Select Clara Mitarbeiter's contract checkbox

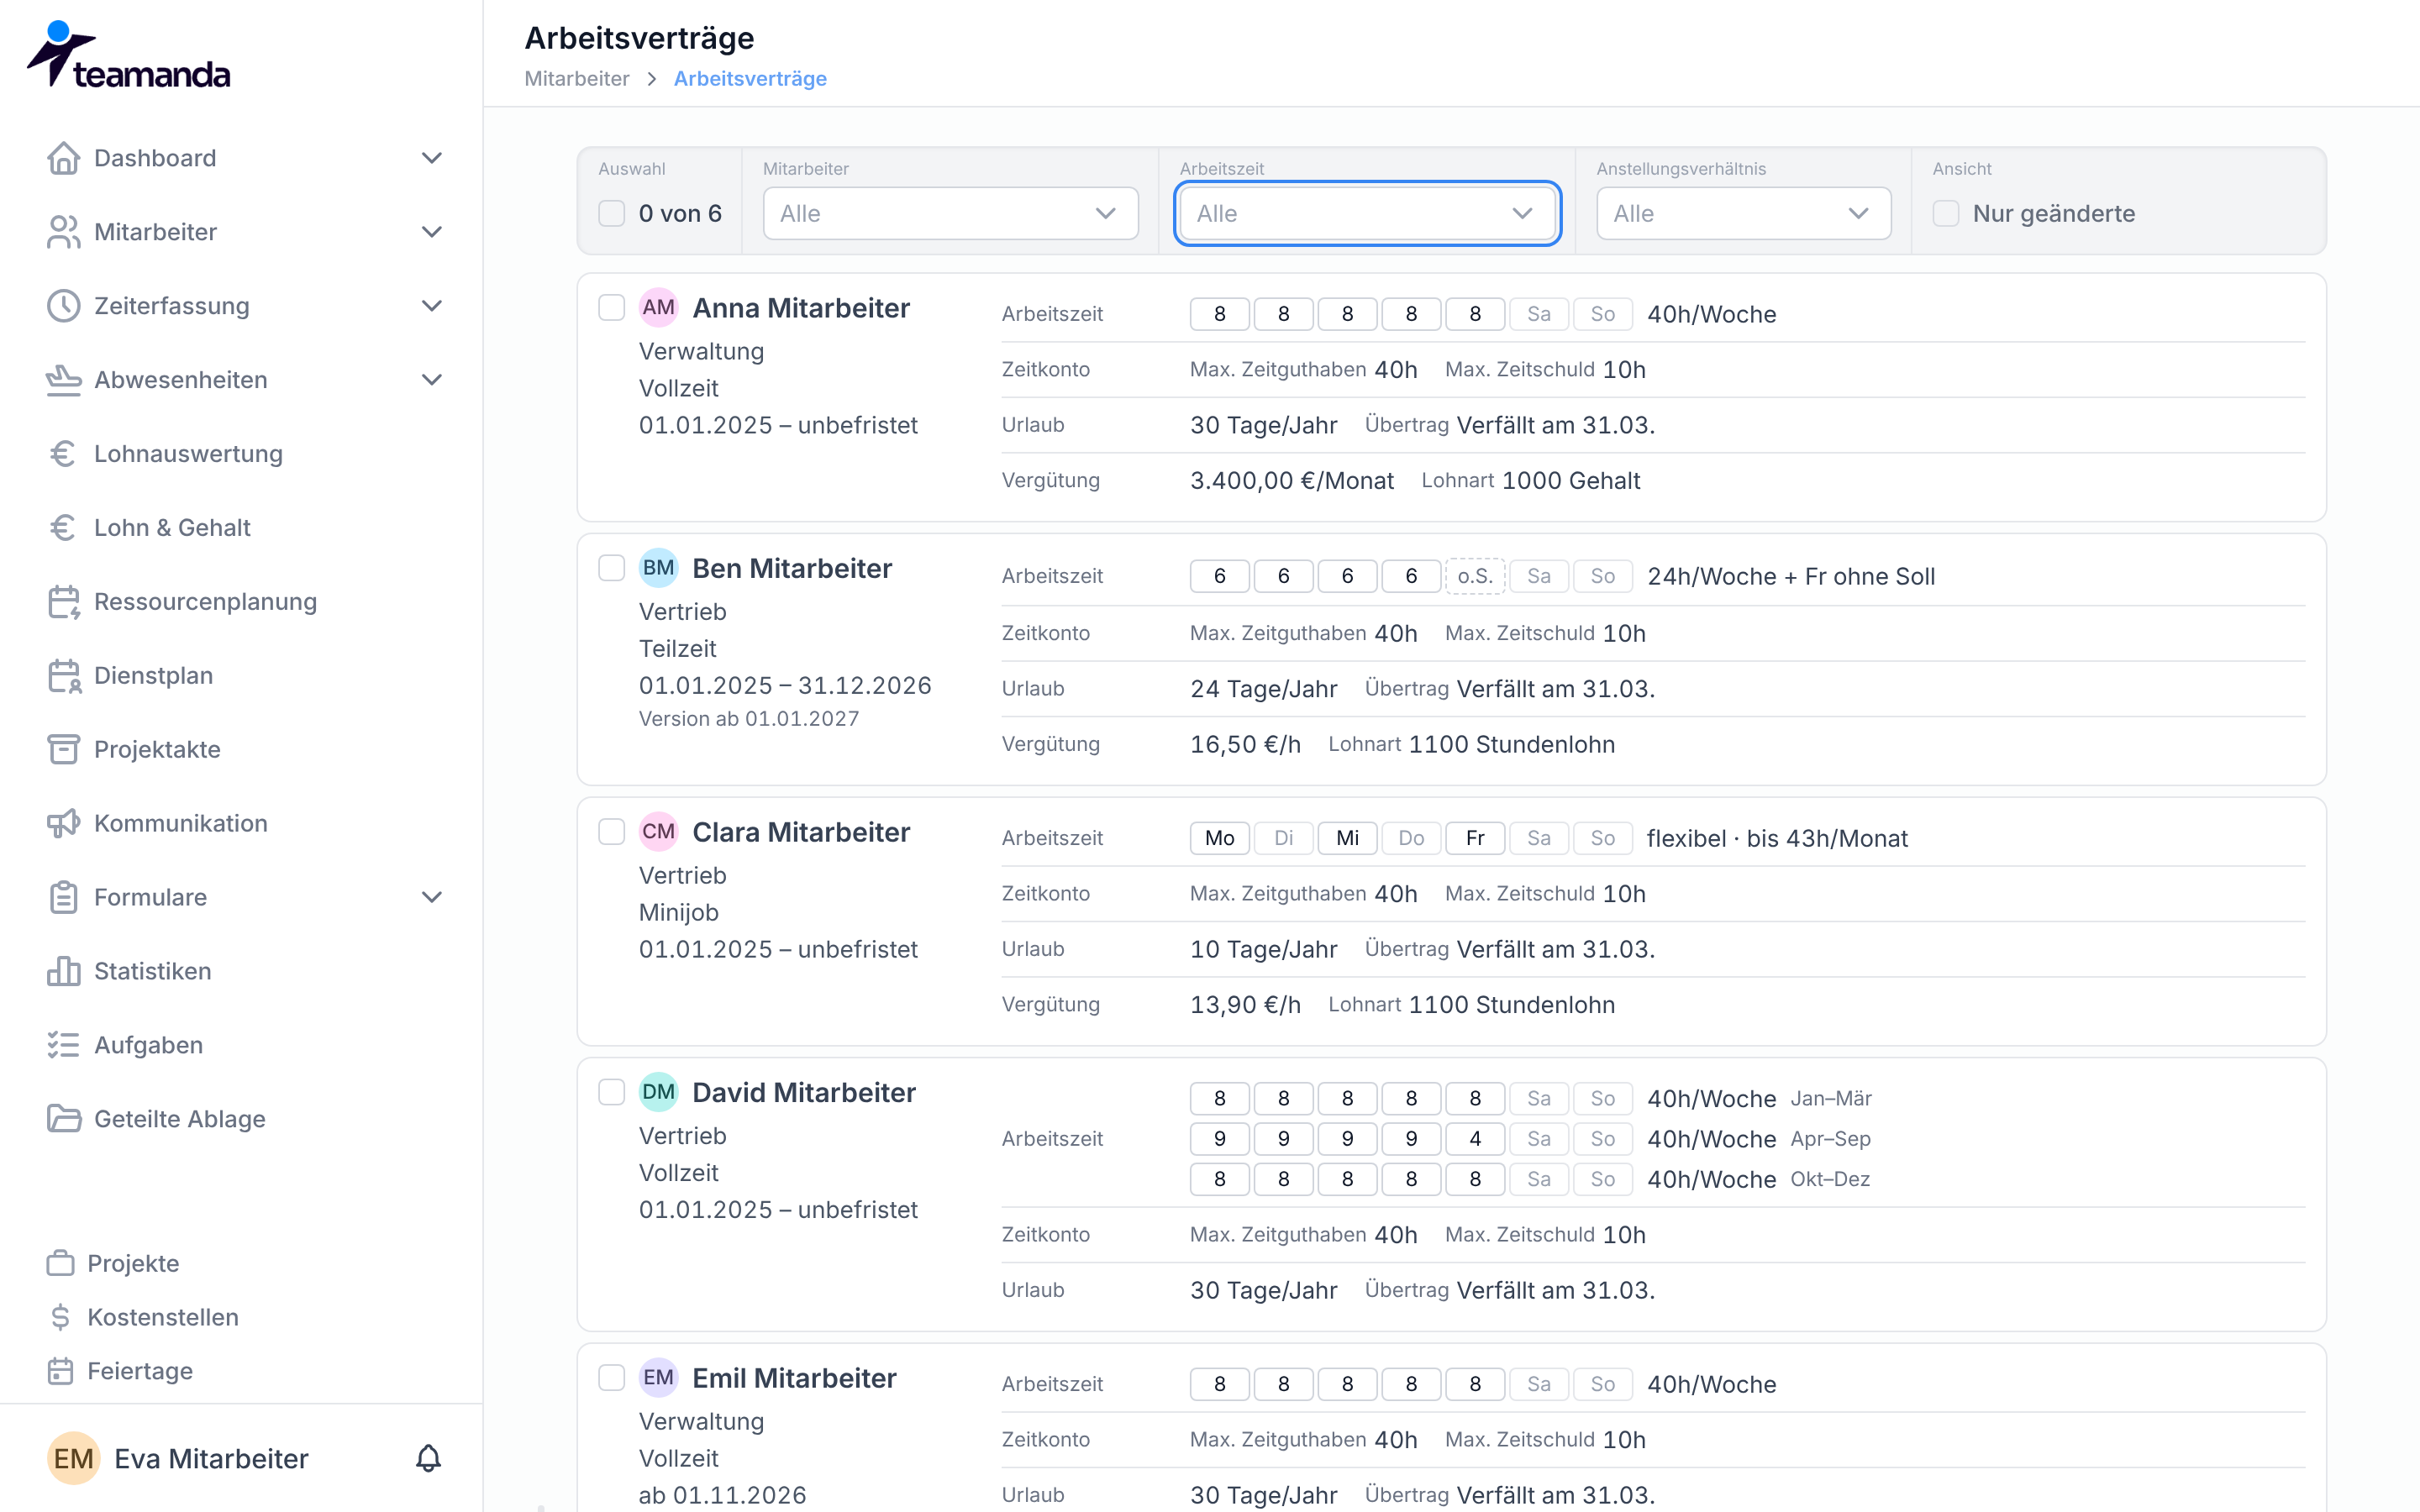coord(612,831)
